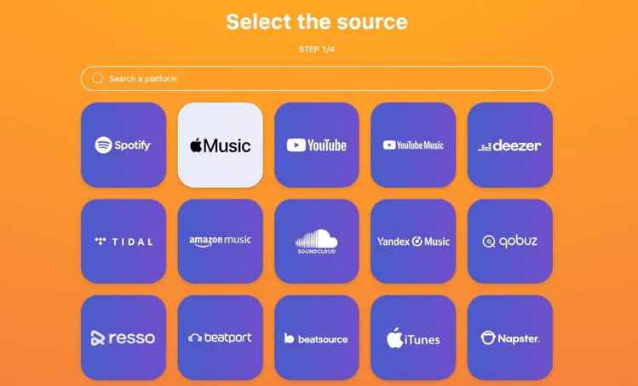Select the TIDAL platform tile
Screen dimensions: 638x386
(x=124, y=241)
